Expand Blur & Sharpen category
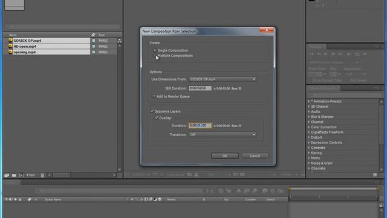The image size is (387, 218). (x=309, y=117)
